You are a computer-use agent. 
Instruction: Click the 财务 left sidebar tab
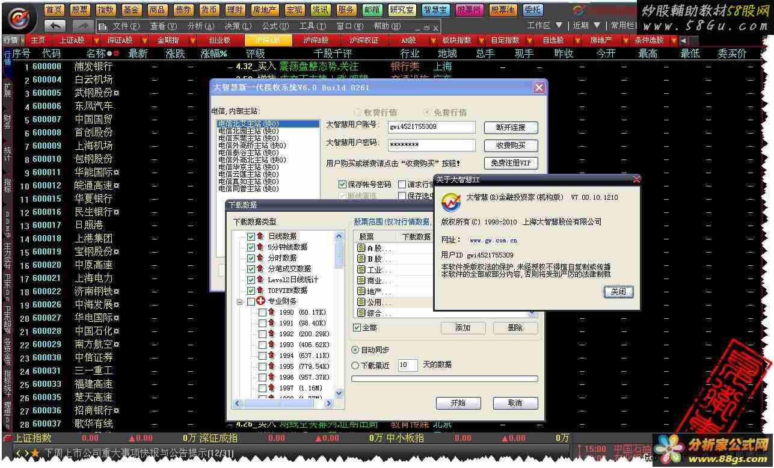tap(7, 122)
